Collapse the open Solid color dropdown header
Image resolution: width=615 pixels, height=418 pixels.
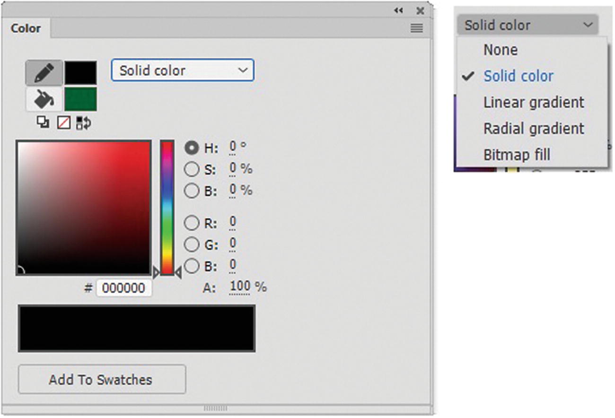click(528, 25)
